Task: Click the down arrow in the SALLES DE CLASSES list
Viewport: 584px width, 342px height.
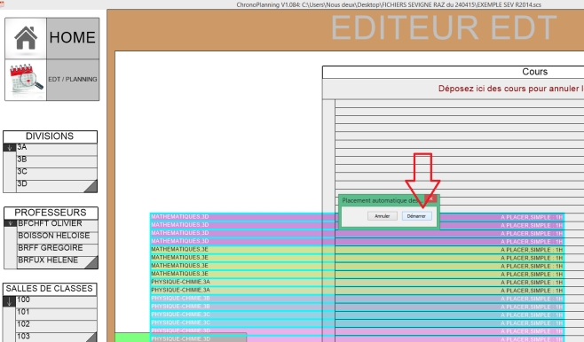Action: tap(9, 301)
